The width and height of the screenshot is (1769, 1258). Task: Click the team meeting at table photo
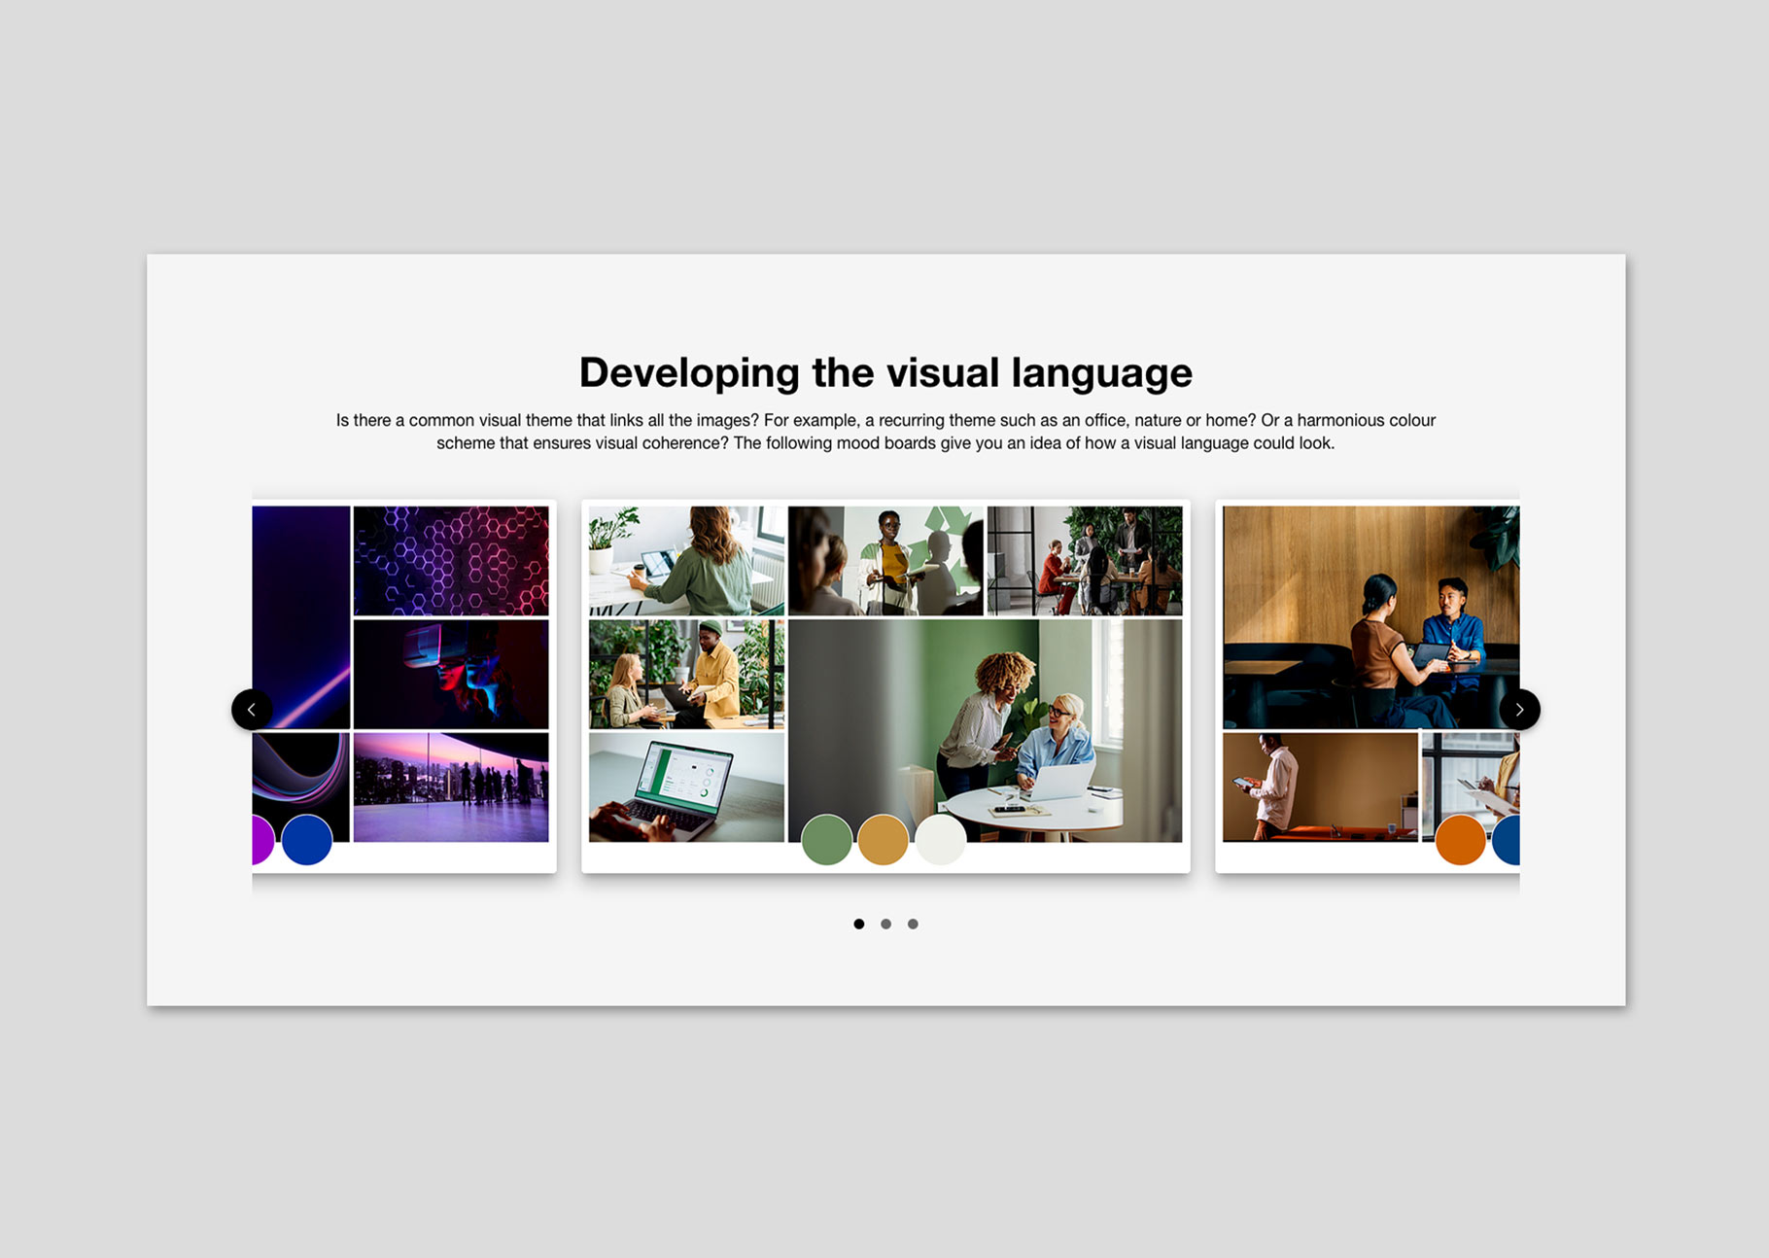1085,560
